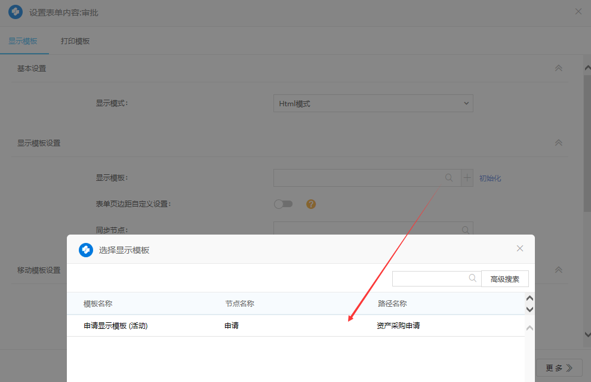Click the search icon in 同步节点 field
Screen dimensions: 591x382
coord(466,230)
